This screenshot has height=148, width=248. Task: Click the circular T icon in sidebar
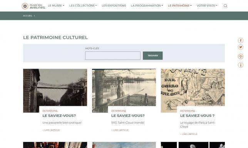[x=241, y=56]
